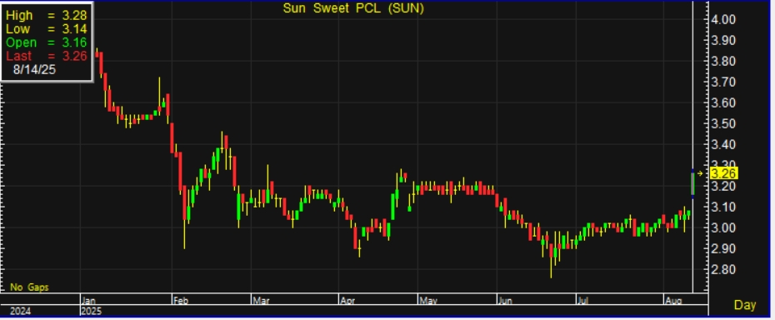Image resolution: width=775 pixels, height=320 pixels.
Task: Click the No Gaps label
Action: pyautogui.click(x=29, y=287)
